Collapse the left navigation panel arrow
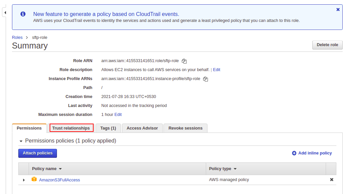 point(5,12)
